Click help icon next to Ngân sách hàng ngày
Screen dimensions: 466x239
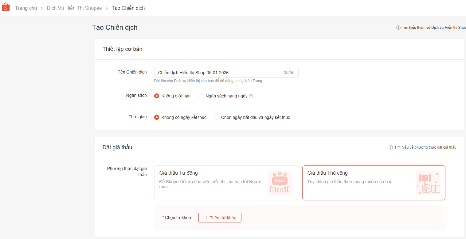click(x=251, y=96)
